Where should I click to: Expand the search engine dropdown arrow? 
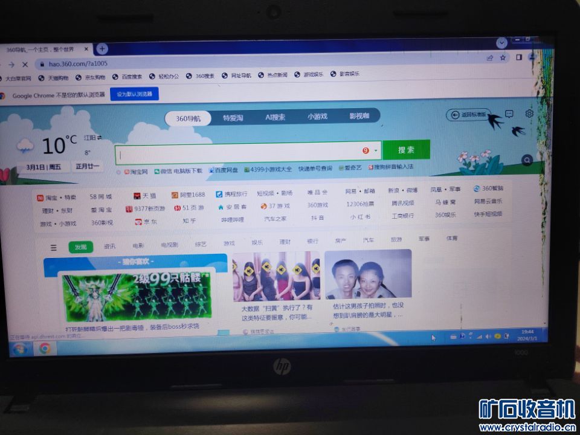(x=376, y=150)
